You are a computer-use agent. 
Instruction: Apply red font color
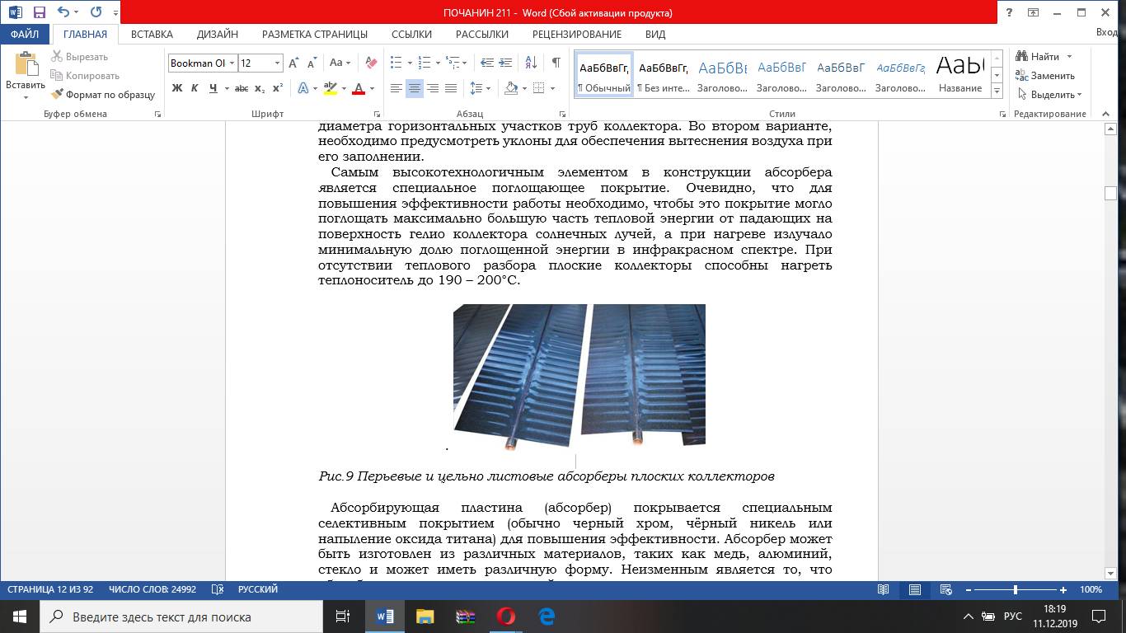point(359,88)
